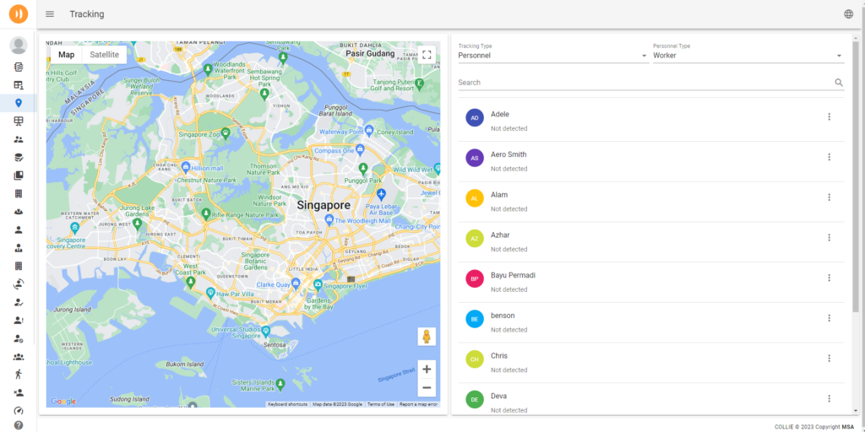This screenshot has width=865, height=432.
Task: Open the library collections sidebar icon
Action: click(19, 175)
